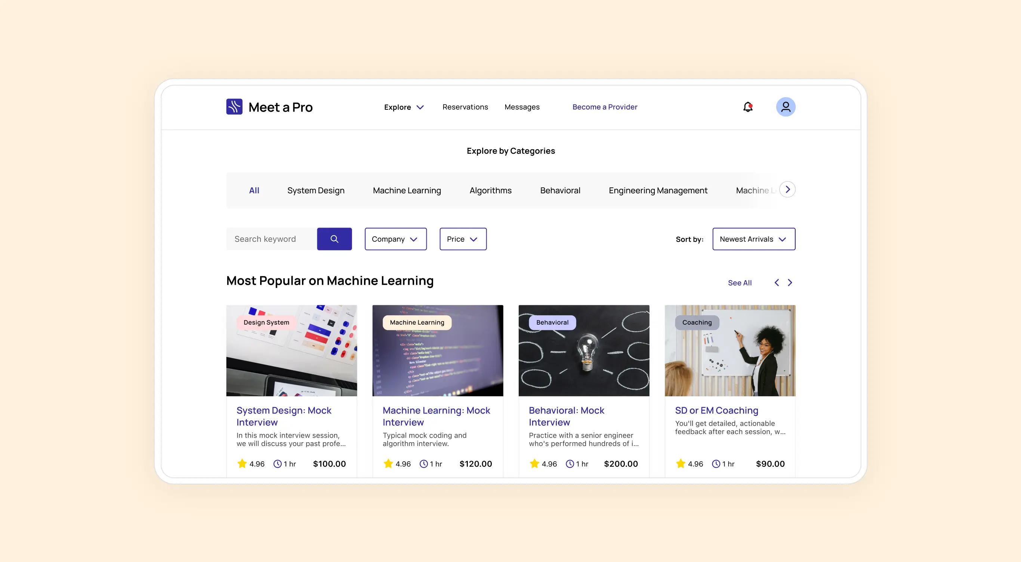Go to next popular listings with the right chevron
Viewport: 1021px width, 562px height.
pyautogui.click(x=790, y=282)
